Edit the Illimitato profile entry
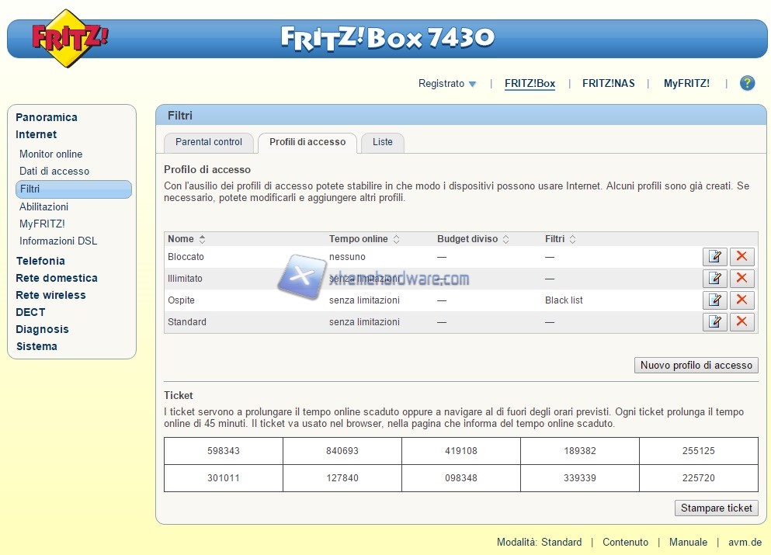 pyautogui.click(x=714, y=279)
